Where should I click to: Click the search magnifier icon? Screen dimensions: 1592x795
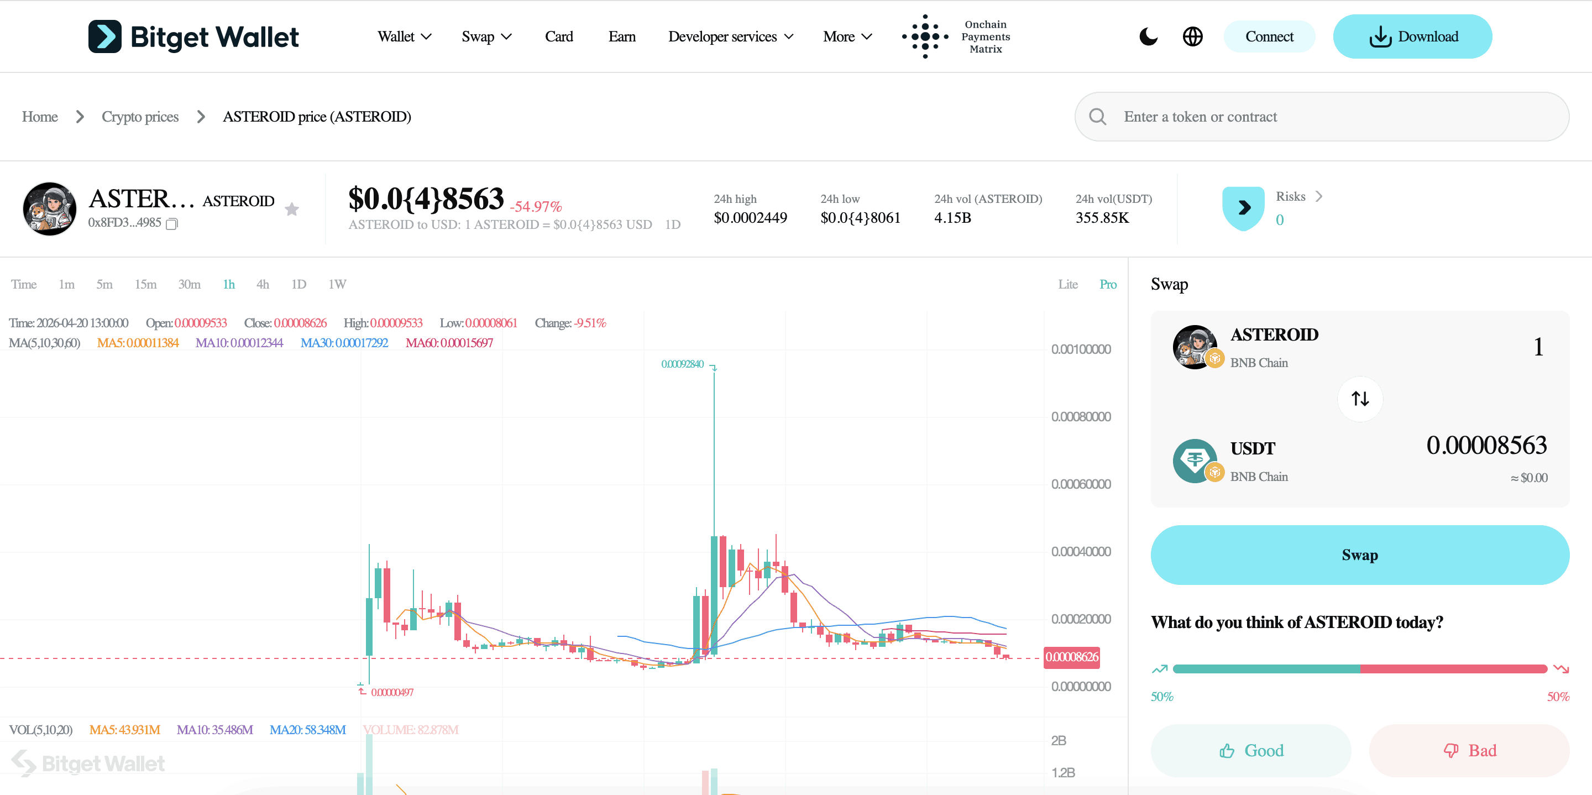(x=1098, y=116)
